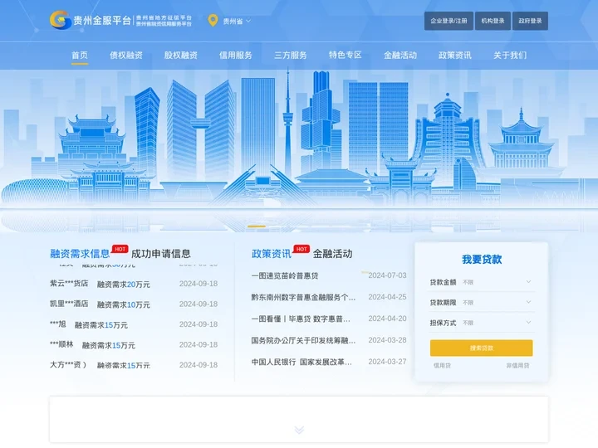Switch to the 政策资讯 section tab
The height and width of the screenshot is (448, 598).
pos(271,254)
